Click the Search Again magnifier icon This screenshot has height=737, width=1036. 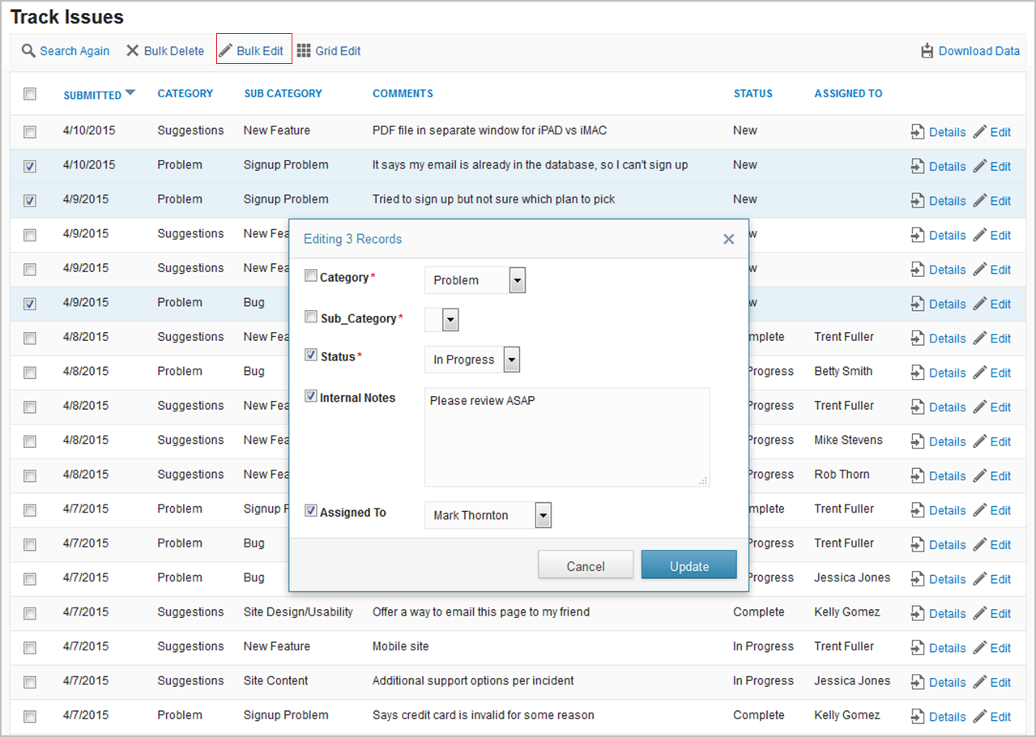pyautogui.click(x=28, y=51)
